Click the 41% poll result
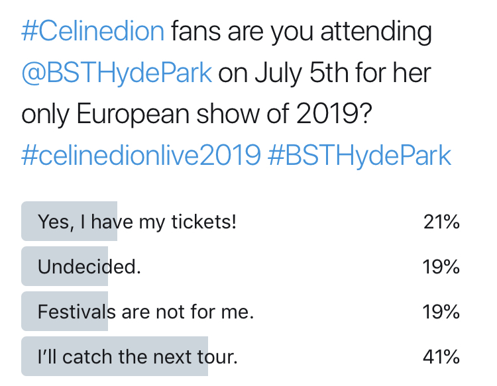 pyautogui.click(x=442, y=358)
